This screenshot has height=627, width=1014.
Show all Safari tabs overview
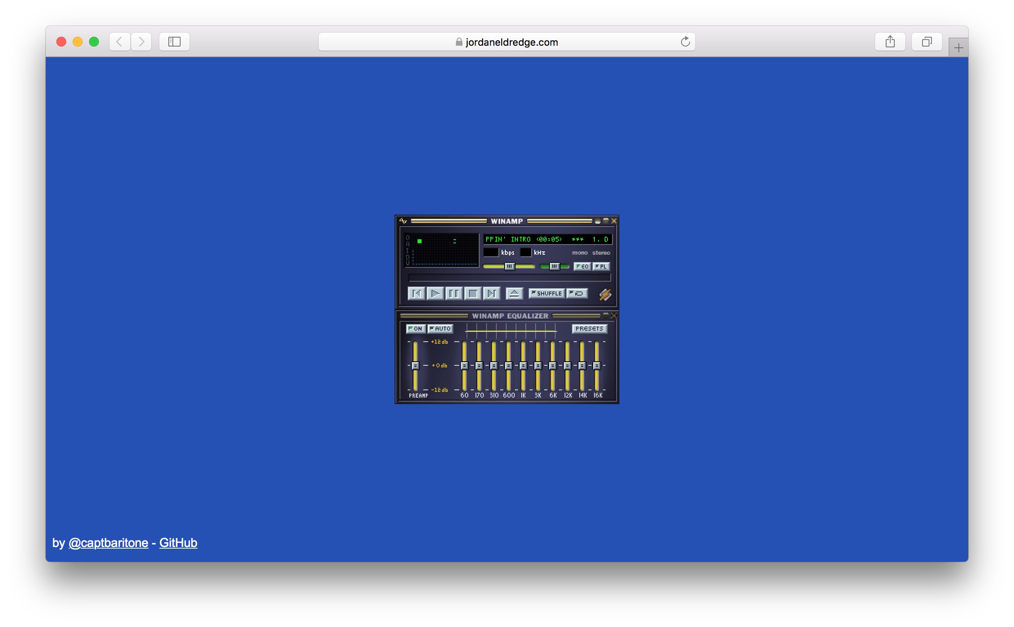tap(927, 42)
